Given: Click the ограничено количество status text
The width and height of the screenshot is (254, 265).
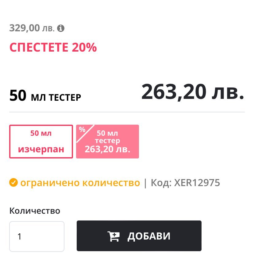Looking at the screenshot, I should click(x=80, y=183).
